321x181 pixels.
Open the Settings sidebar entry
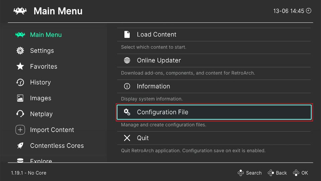(42, 51)
